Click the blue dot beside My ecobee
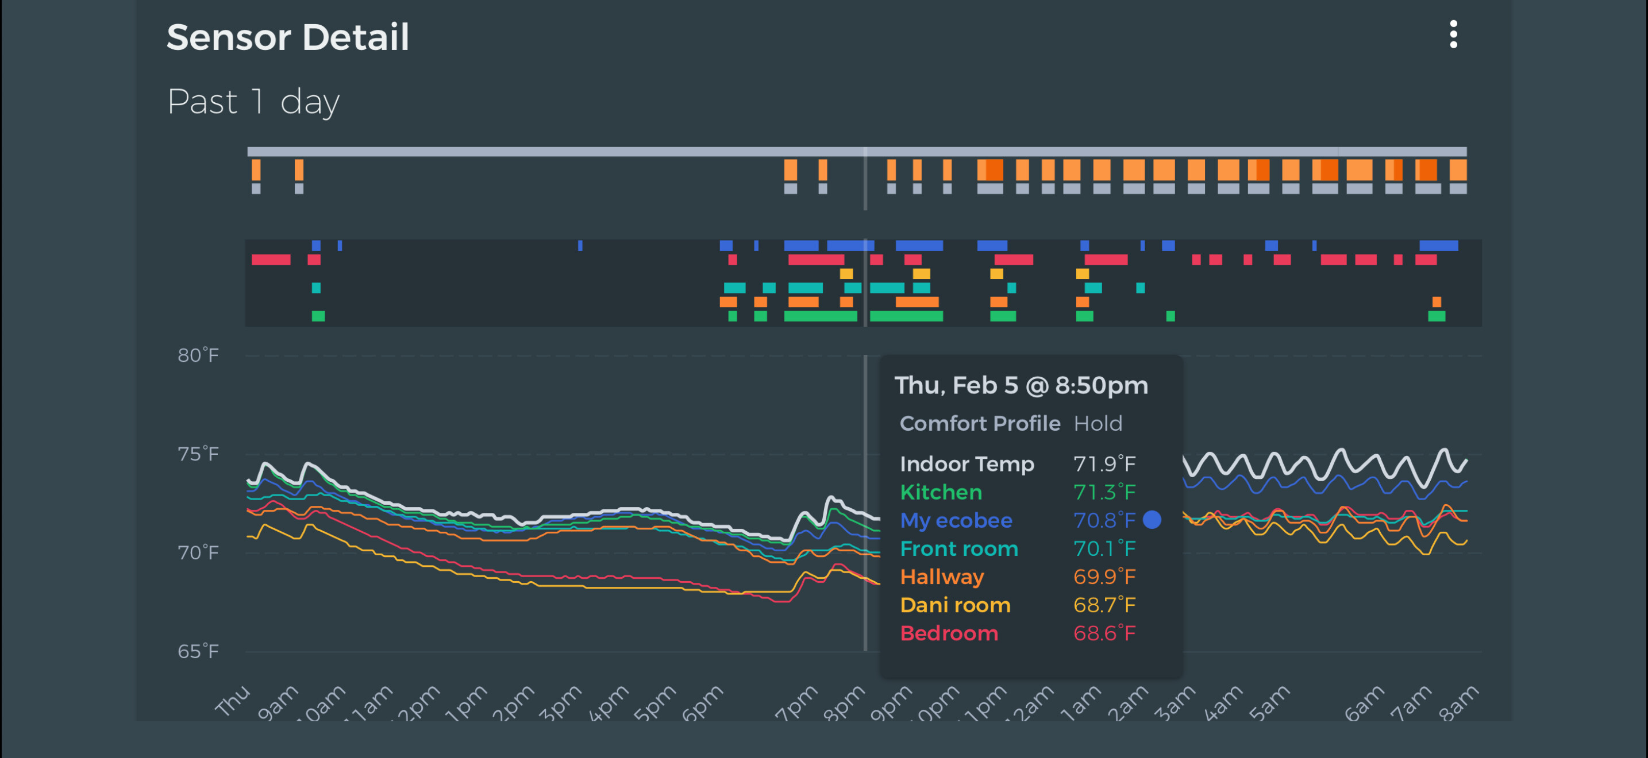Viewport: 1648px width, 758px height. 1152,520
